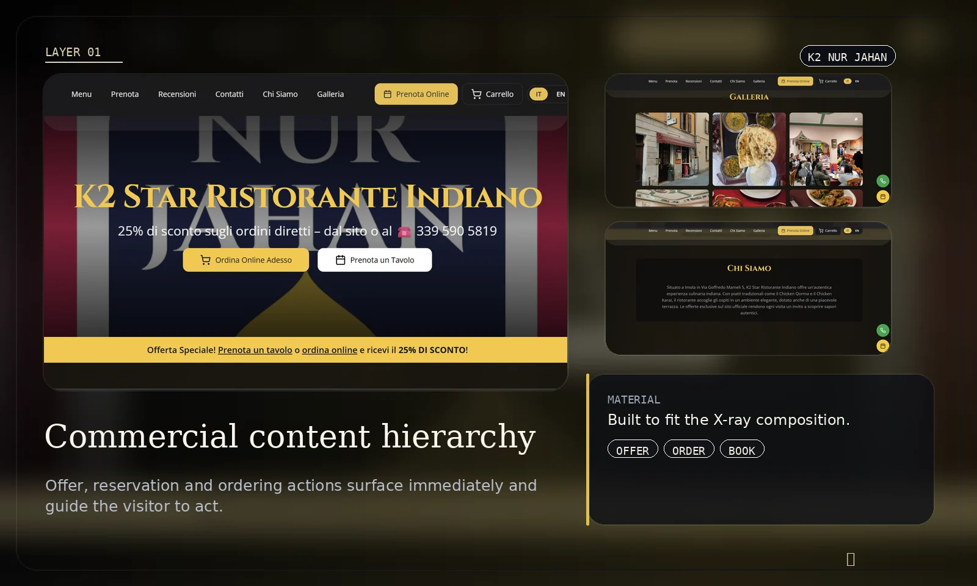Click the Offerta Speciale text in the banner
The height and width of the screenshot is (586, 977).
pyautogui.click(x=181, y=350)
